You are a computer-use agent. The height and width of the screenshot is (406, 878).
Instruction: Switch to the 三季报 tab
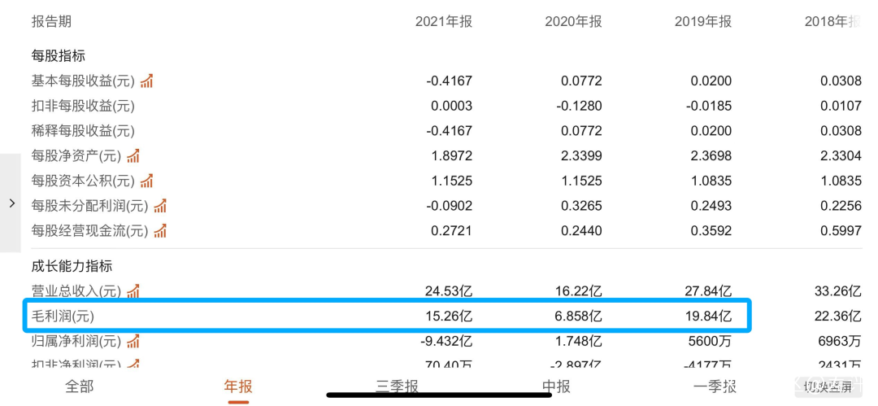click(x=397, y=386)
